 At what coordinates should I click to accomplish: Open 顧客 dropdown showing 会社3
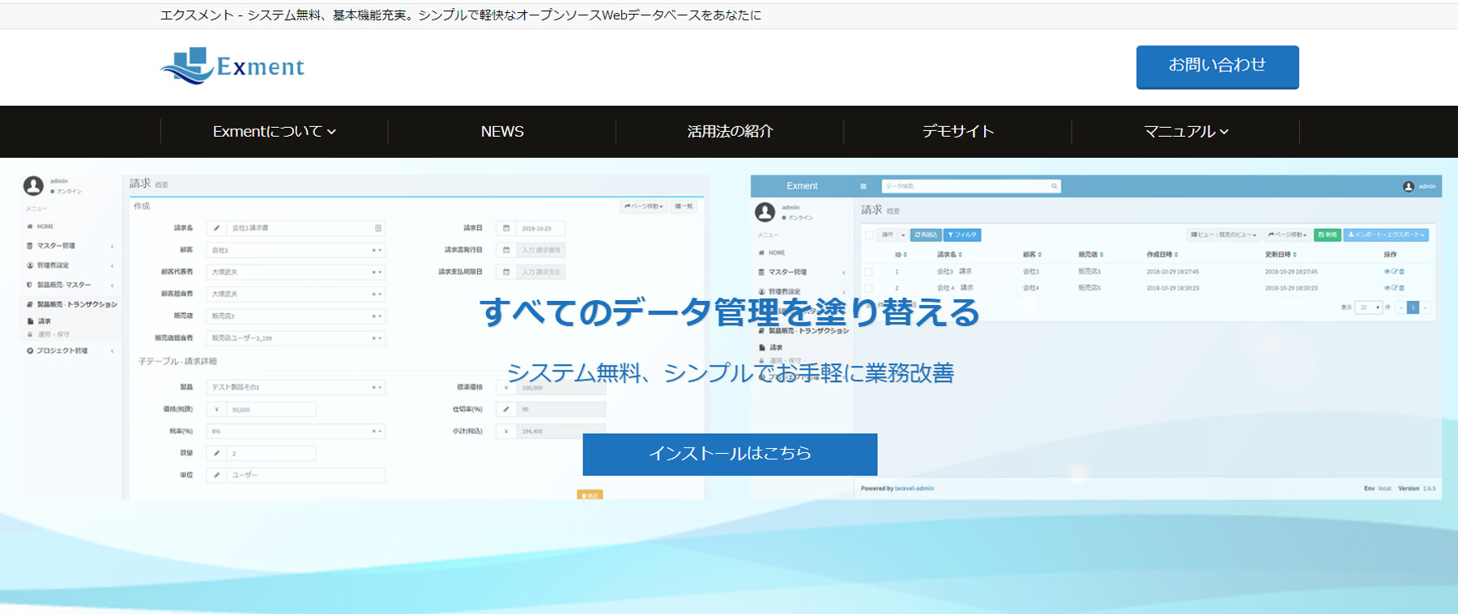pyautogui.click(x=295, y=250)
